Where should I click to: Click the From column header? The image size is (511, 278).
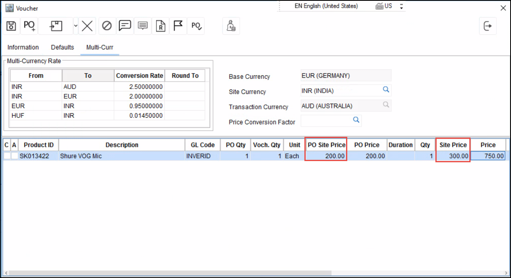[36, 76]
